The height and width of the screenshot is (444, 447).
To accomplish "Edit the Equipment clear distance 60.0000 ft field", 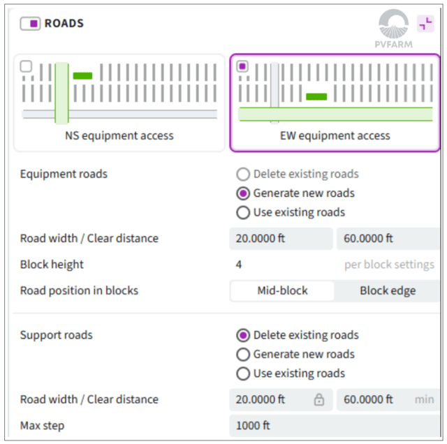I will click(x=388, y=239).
